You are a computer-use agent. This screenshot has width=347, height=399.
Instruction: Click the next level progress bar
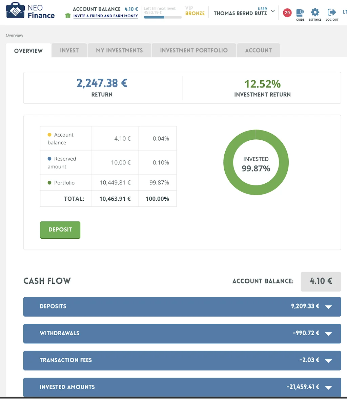(x=163, y=17)
